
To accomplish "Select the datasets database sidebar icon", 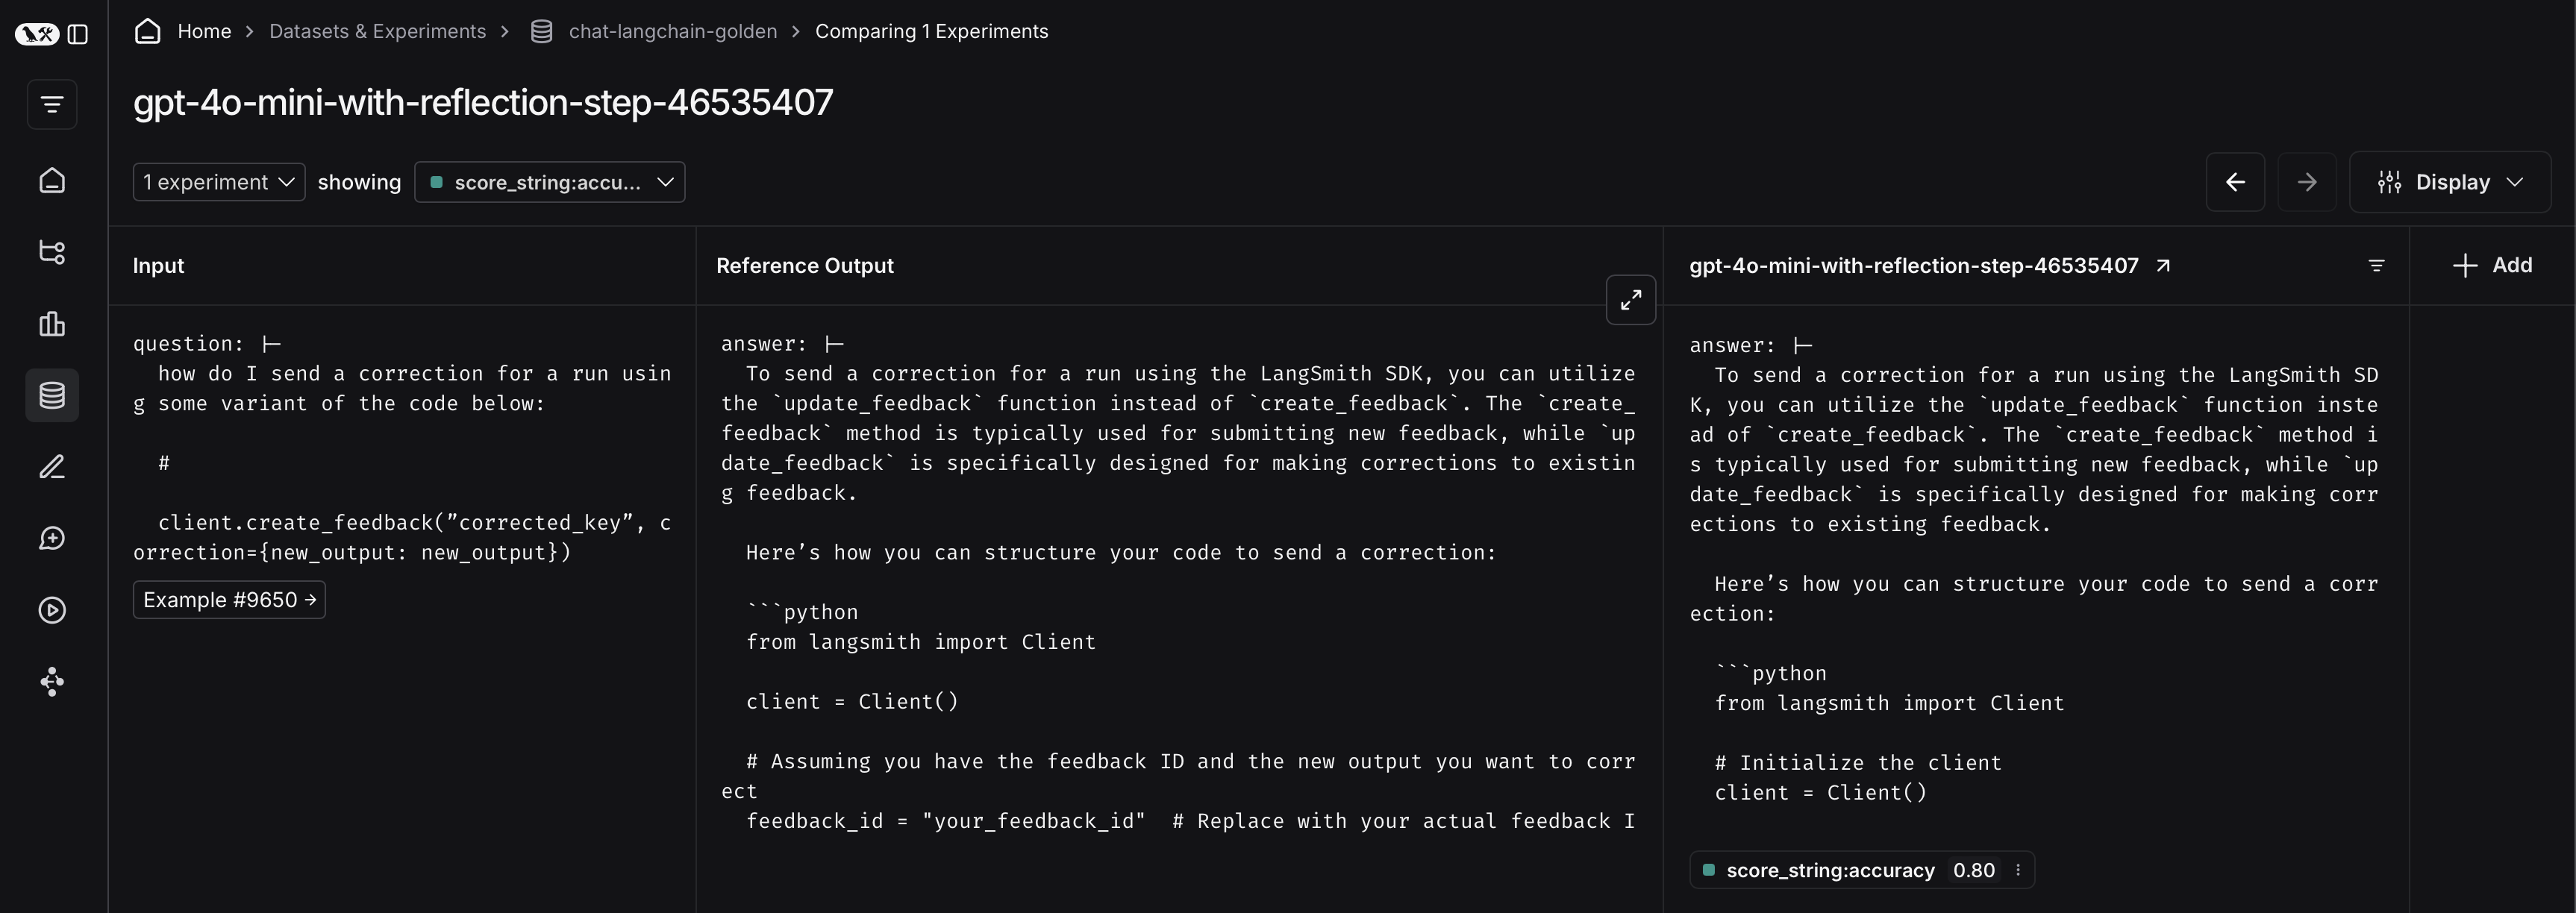I will tap(52, 395).
